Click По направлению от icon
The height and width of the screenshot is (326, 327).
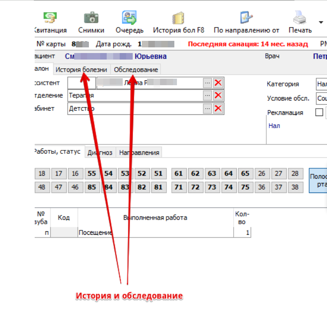(x=246, y=17)
